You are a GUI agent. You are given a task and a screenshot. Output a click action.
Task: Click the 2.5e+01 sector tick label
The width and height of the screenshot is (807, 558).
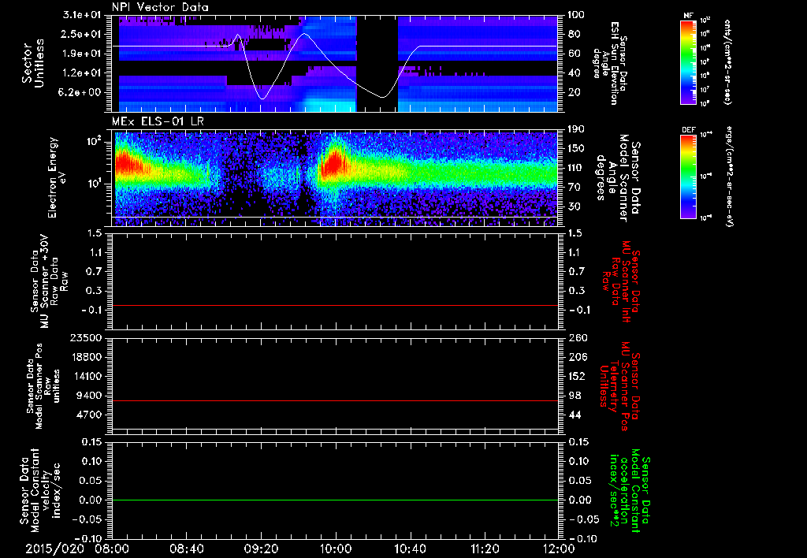click(x=82, y=34)
